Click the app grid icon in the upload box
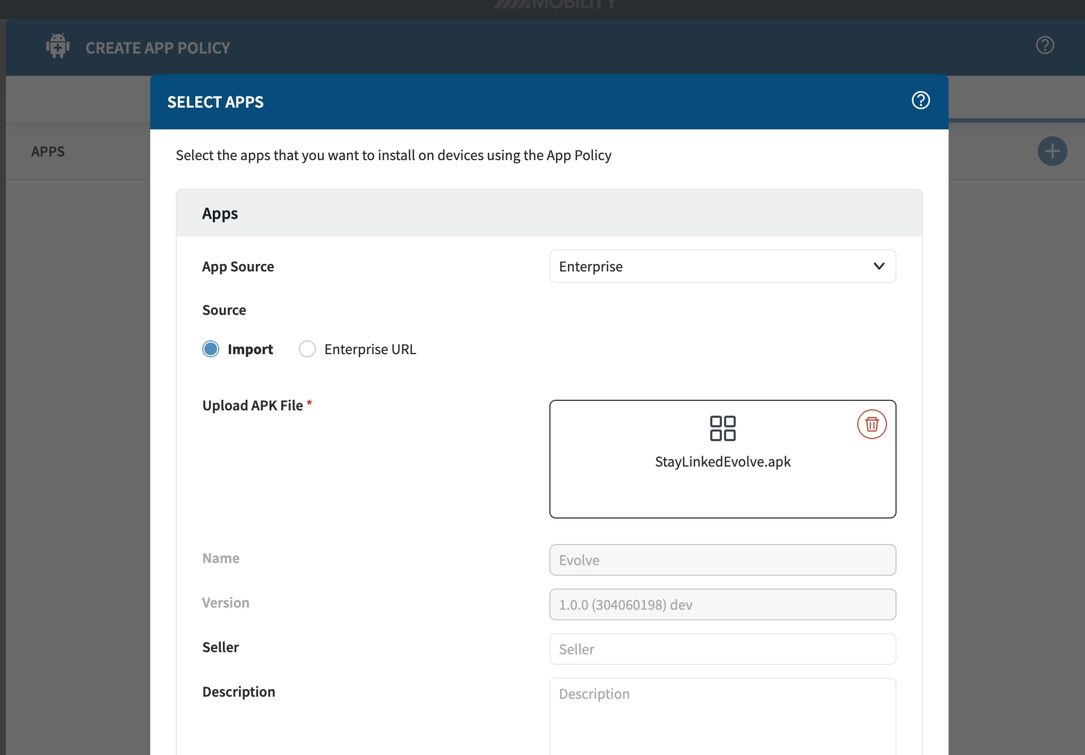This screenshot has width=1085, height=755. click(x=722, y=428)
